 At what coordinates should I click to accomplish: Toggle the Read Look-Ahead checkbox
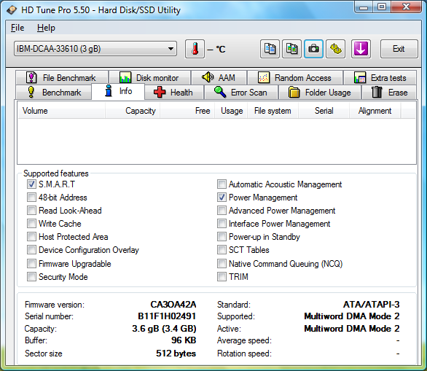pos(31,211)
